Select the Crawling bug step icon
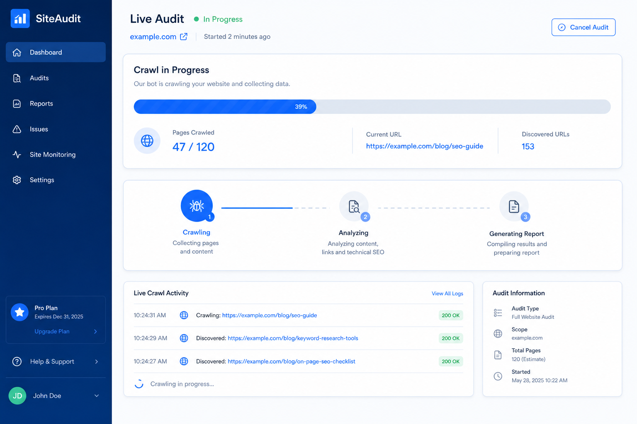The image size is (637, 424). (197, 206)
